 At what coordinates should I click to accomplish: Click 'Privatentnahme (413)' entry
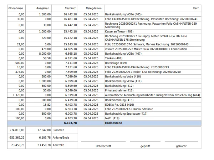pyautogui.click(x=119, y=91)
